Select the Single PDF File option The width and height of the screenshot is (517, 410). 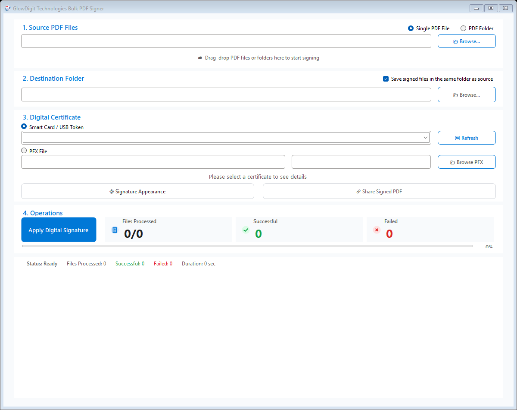coord(429,28)
